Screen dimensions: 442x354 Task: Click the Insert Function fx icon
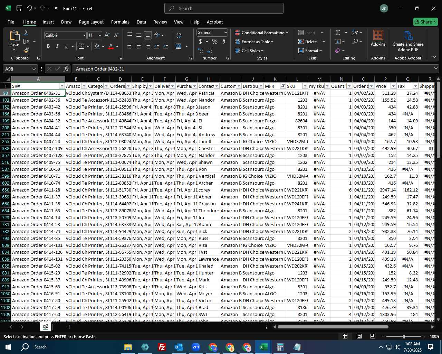(66, 69)
